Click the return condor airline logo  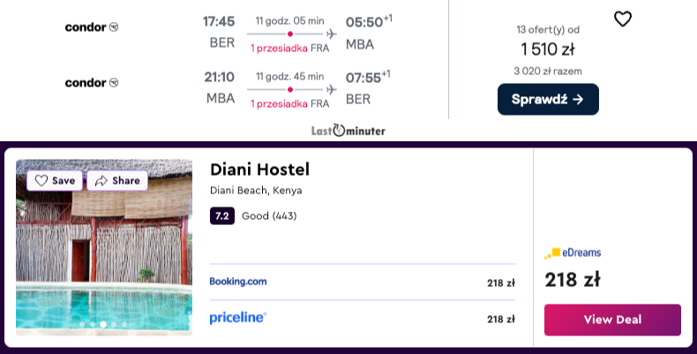92,83
